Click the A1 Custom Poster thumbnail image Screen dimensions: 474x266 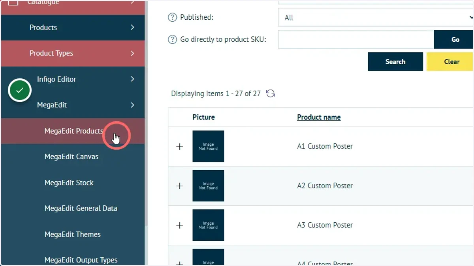[x=208, y=146]
